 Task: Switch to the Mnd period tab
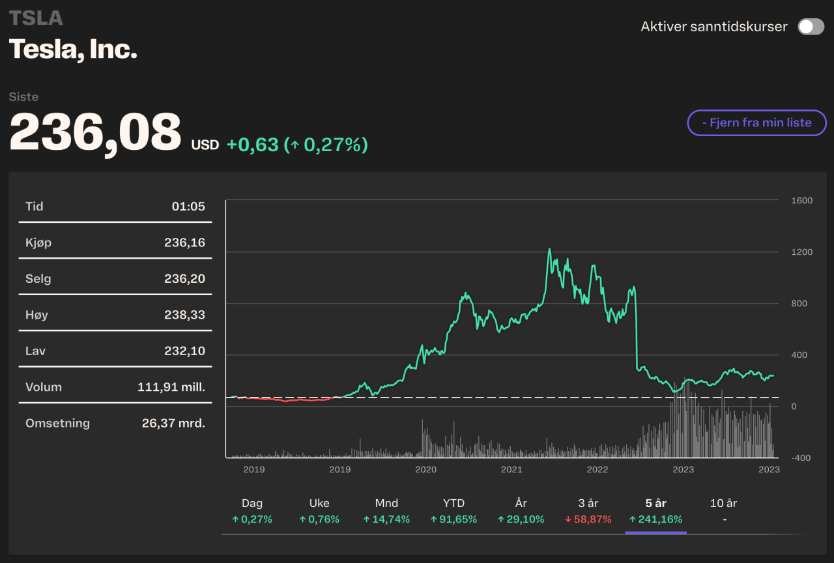386,511
